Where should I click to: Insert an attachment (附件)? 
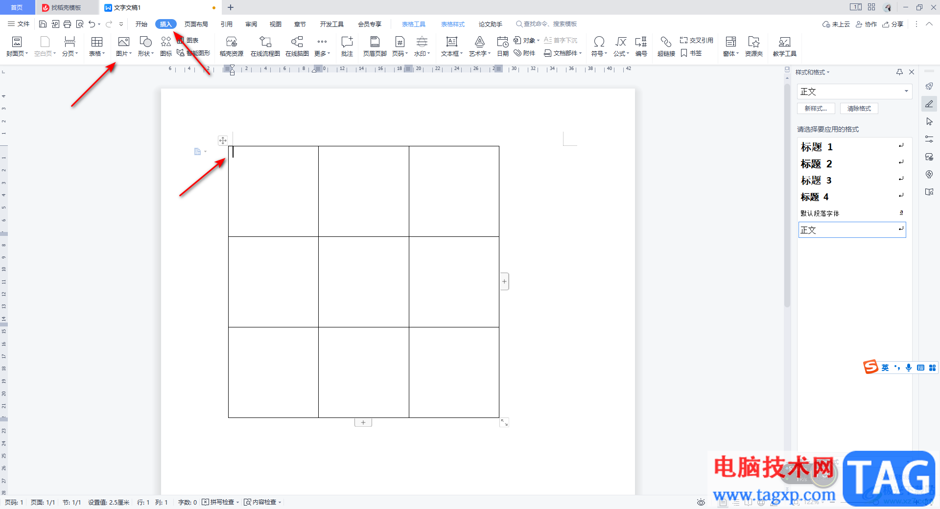pyautogui.click(x=524, y=53)
